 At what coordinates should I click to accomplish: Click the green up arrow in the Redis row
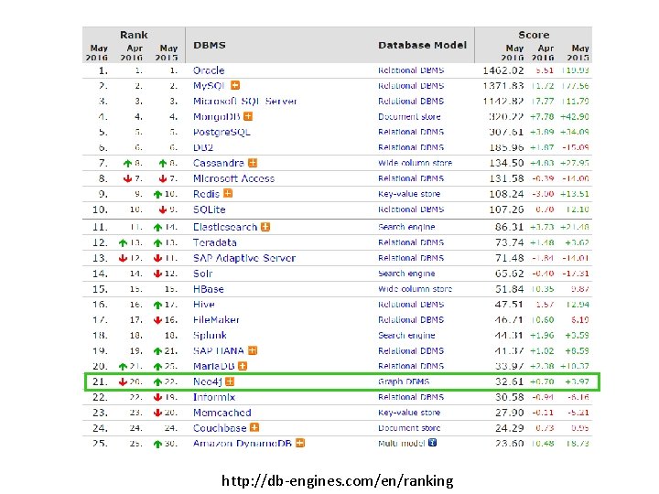pos(157,194)
